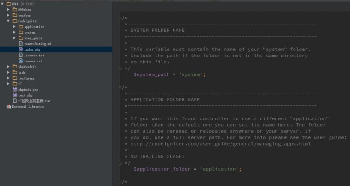This screenshot has width=350, height=186.
Task: Collapse the APPLICATION FOLDER NAME comment block
Action: (120, 87)
